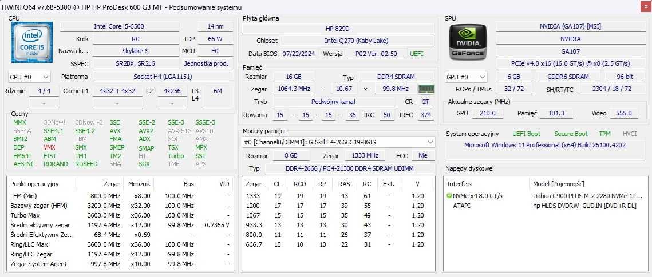Click the AES-NI feature flag
Screen dimensions: 652x277
22,164
